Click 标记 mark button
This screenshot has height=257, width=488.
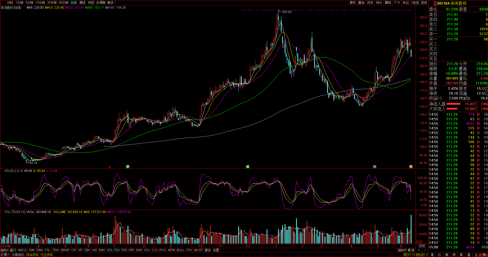(x=406, y=3)
